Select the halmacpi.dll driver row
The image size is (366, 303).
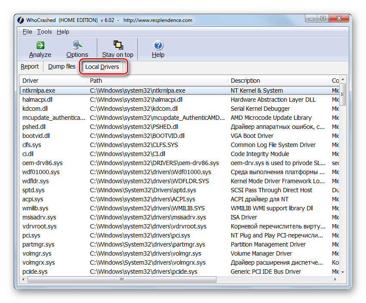coord(180,100)
